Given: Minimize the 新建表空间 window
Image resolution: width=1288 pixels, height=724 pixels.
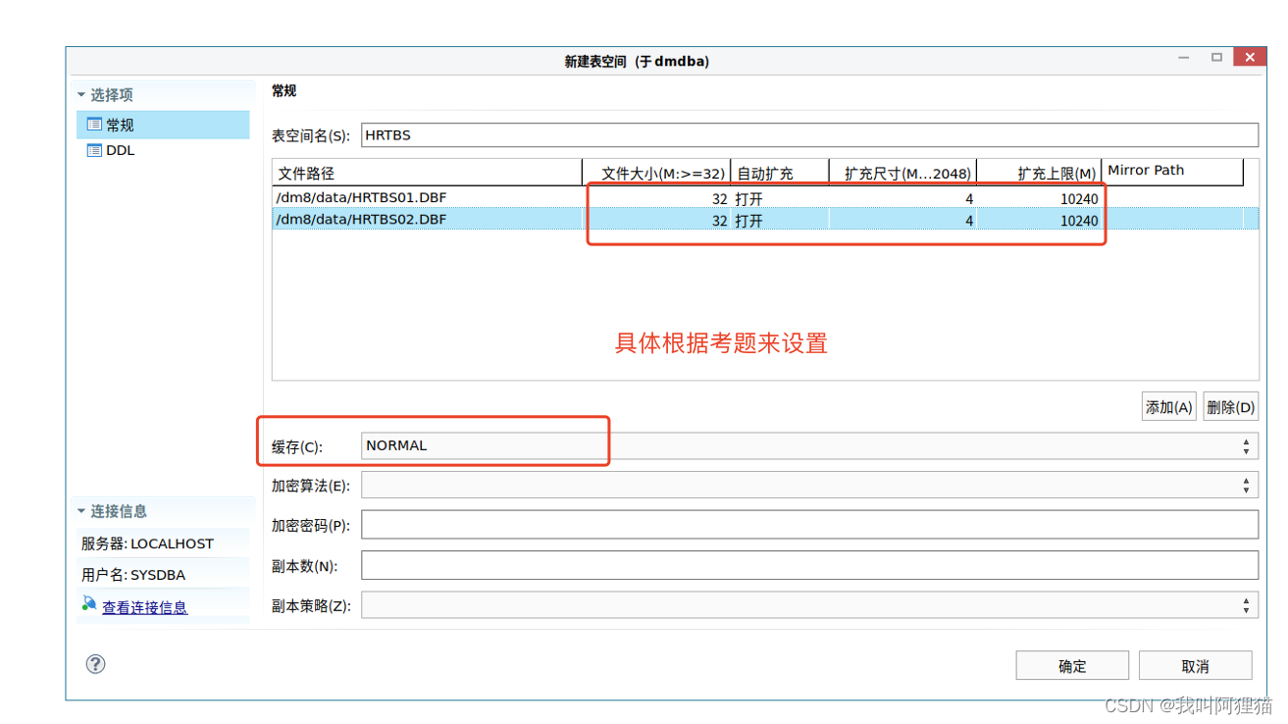Looking at the screenshot, I should coord(1185,58).
